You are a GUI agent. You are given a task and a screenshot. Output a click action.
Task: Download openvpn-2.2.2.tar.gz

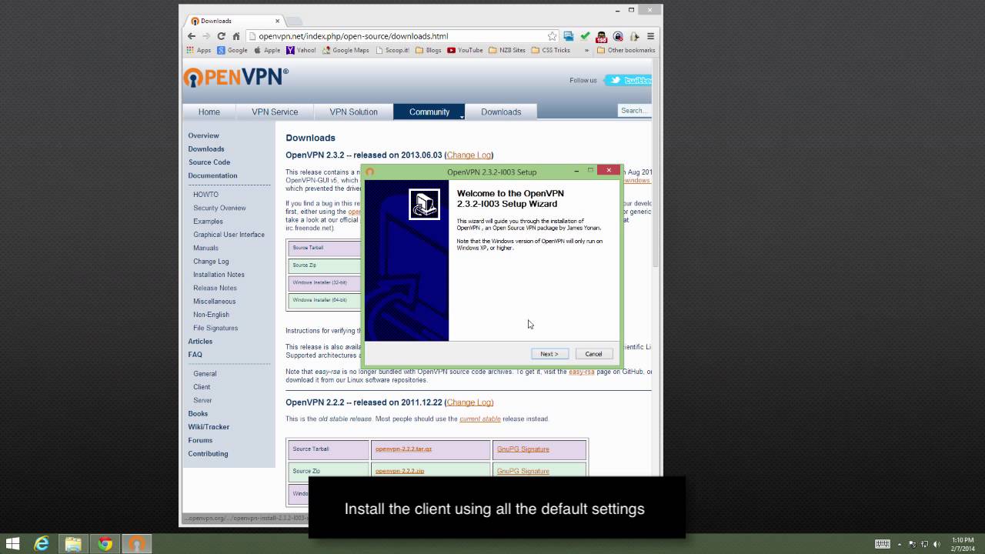403,449
